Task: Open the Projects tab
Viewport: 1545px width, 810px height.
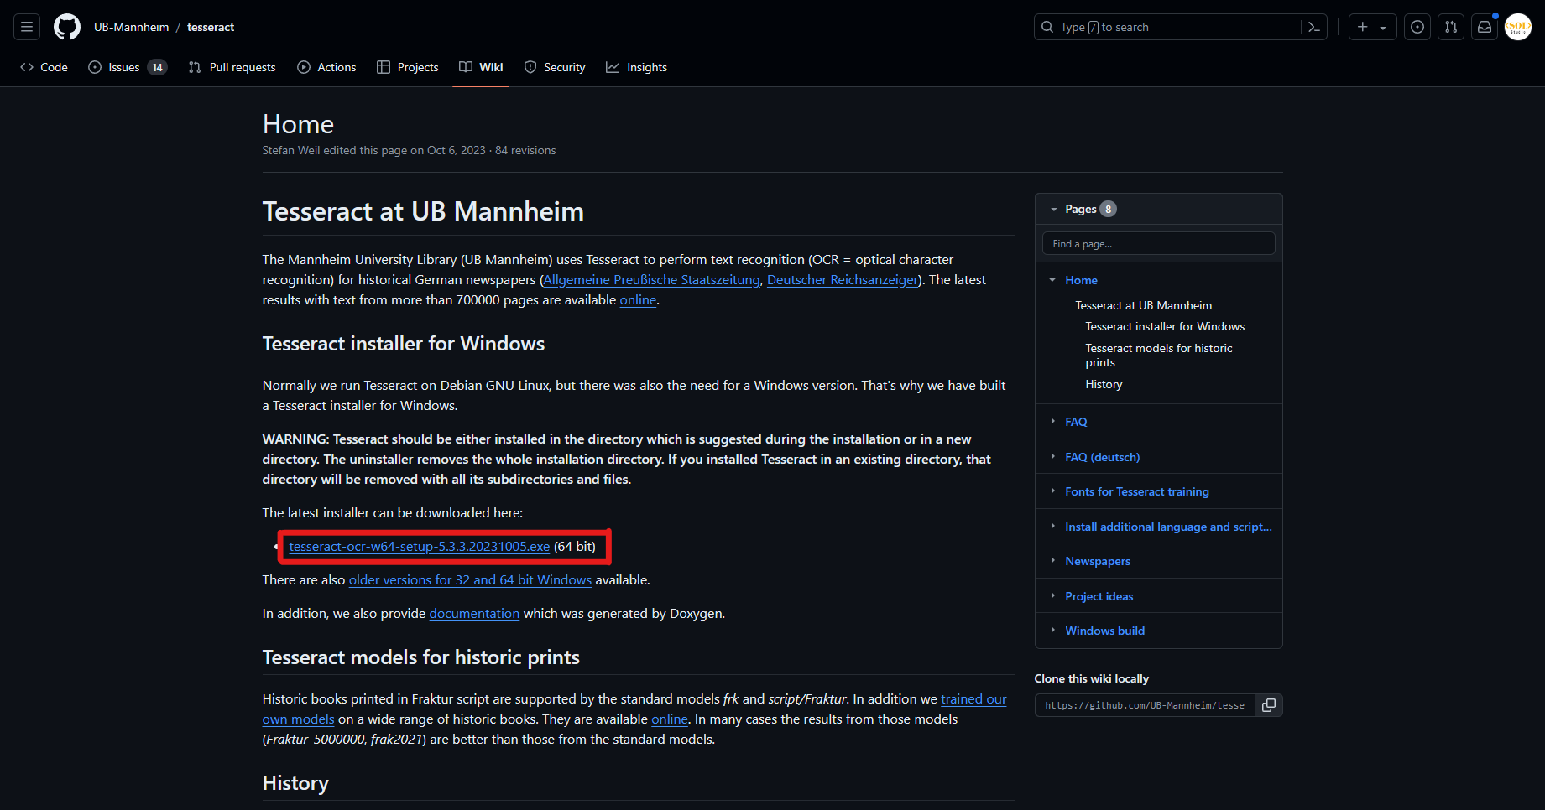Action: point(408,67)
